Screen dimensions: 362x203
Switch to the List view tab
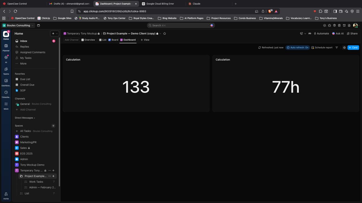[103, 40]
